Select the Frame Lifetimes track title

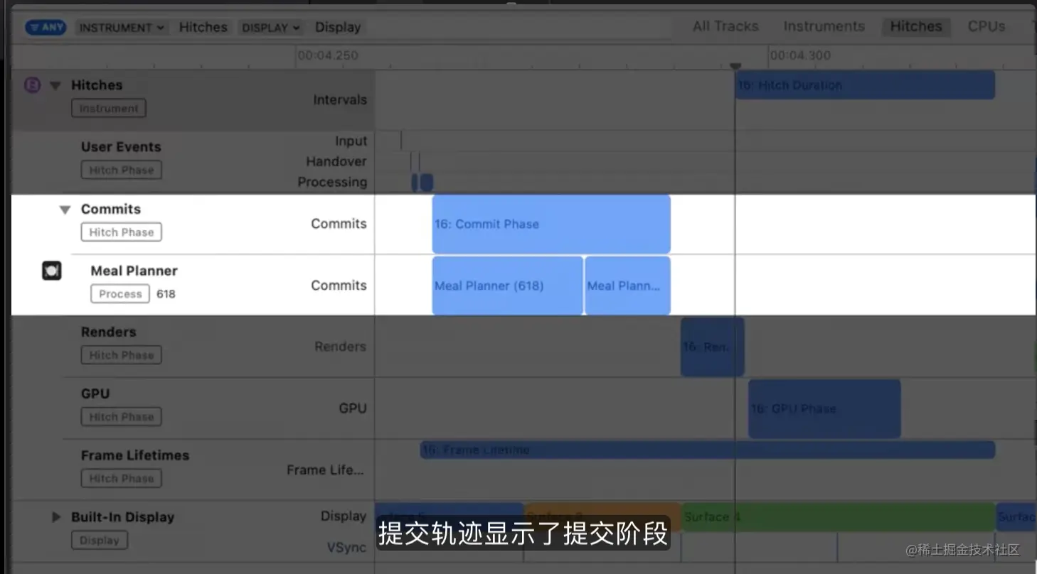tap(135, 455)
